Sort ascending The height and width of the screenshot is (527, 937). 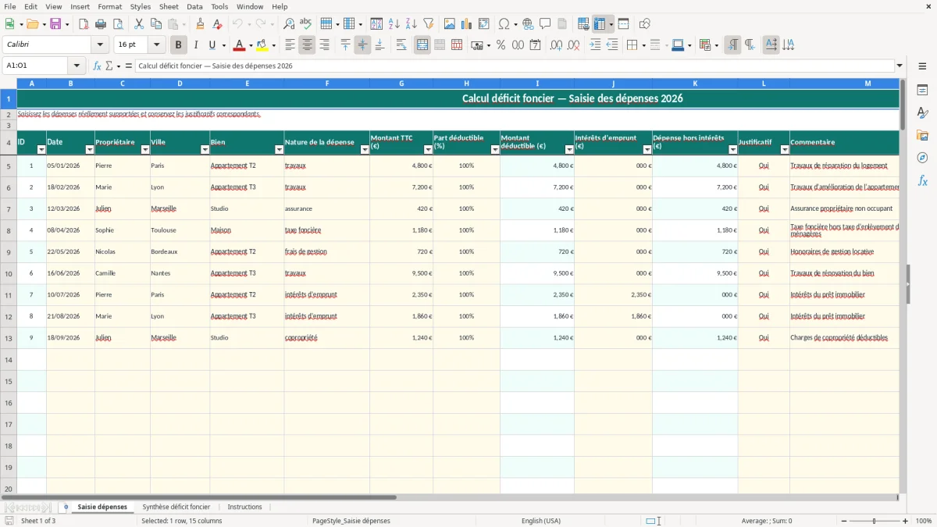click(394, 24)
